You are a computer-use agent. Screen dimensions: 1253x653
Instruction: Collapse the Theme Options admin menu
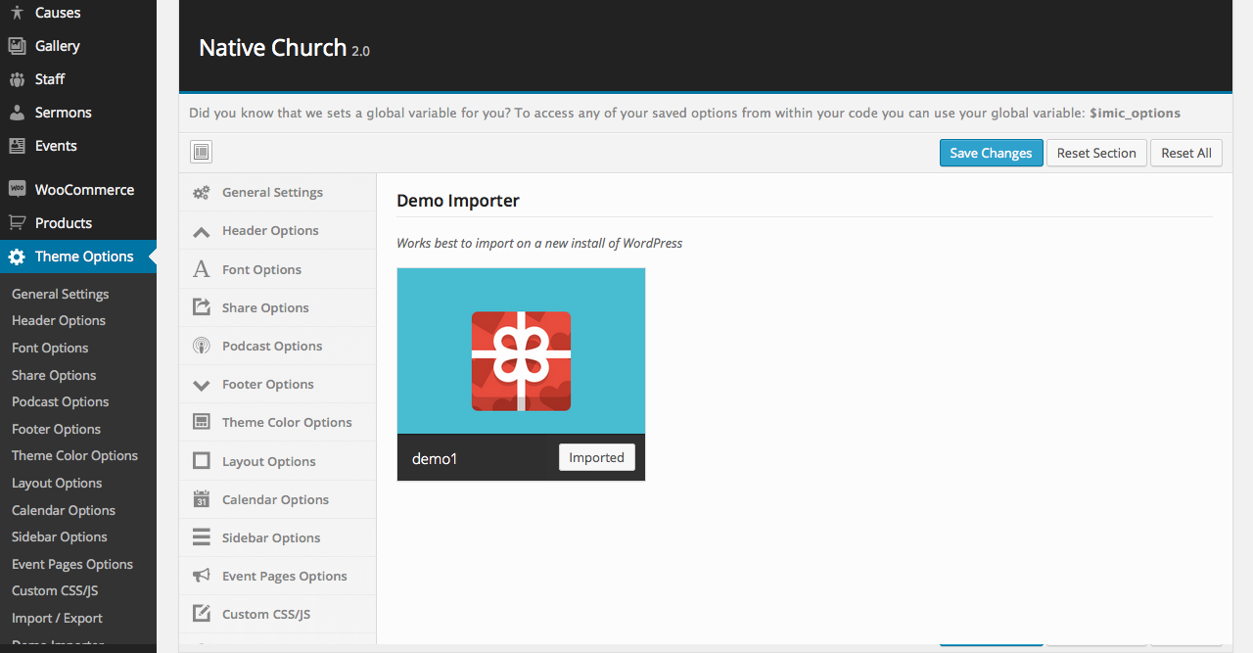(83, 257)
